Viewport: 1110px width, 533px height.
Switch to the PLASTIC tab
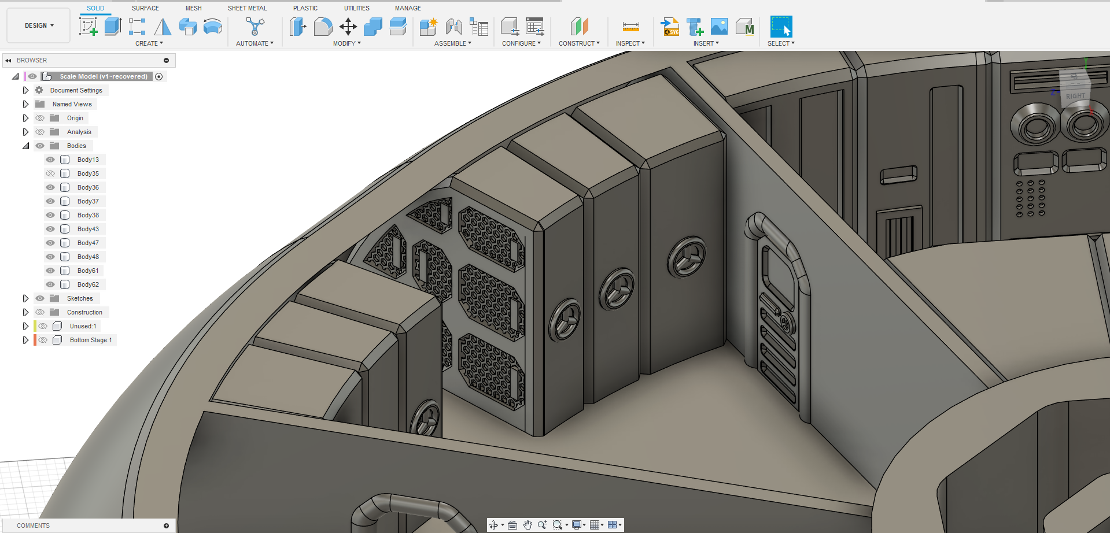click(305, 8)
